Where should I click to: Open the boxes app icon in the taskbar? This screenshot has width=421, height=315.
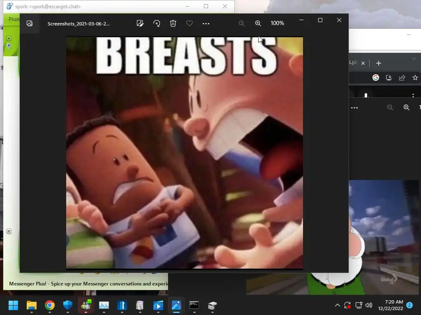[x=212, y=305]
